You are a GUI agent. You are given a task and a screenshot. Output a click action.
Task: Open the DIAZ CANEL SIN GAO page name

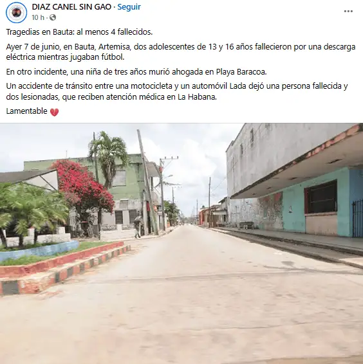click(71, 7)
